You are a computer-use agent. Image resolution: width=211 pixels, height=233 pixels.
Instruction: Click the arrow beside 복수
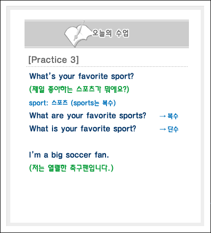(162, 116)
